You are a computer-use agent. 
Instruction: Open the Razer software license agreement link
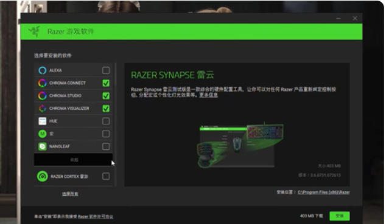pos(96,217)
